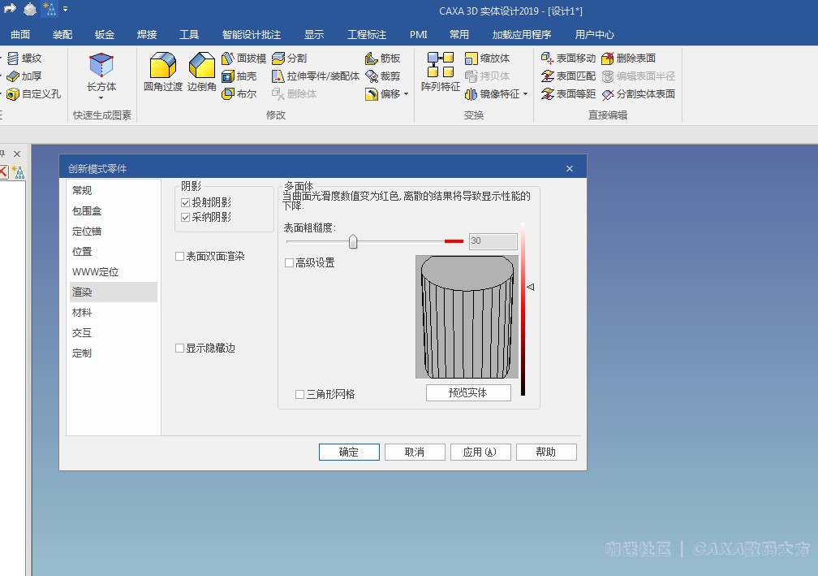Image resolution: width=818 pixels, height=576 pixels.
Task: Open the 阵列特征 pattern feature tool
Action: coord(441,72)
